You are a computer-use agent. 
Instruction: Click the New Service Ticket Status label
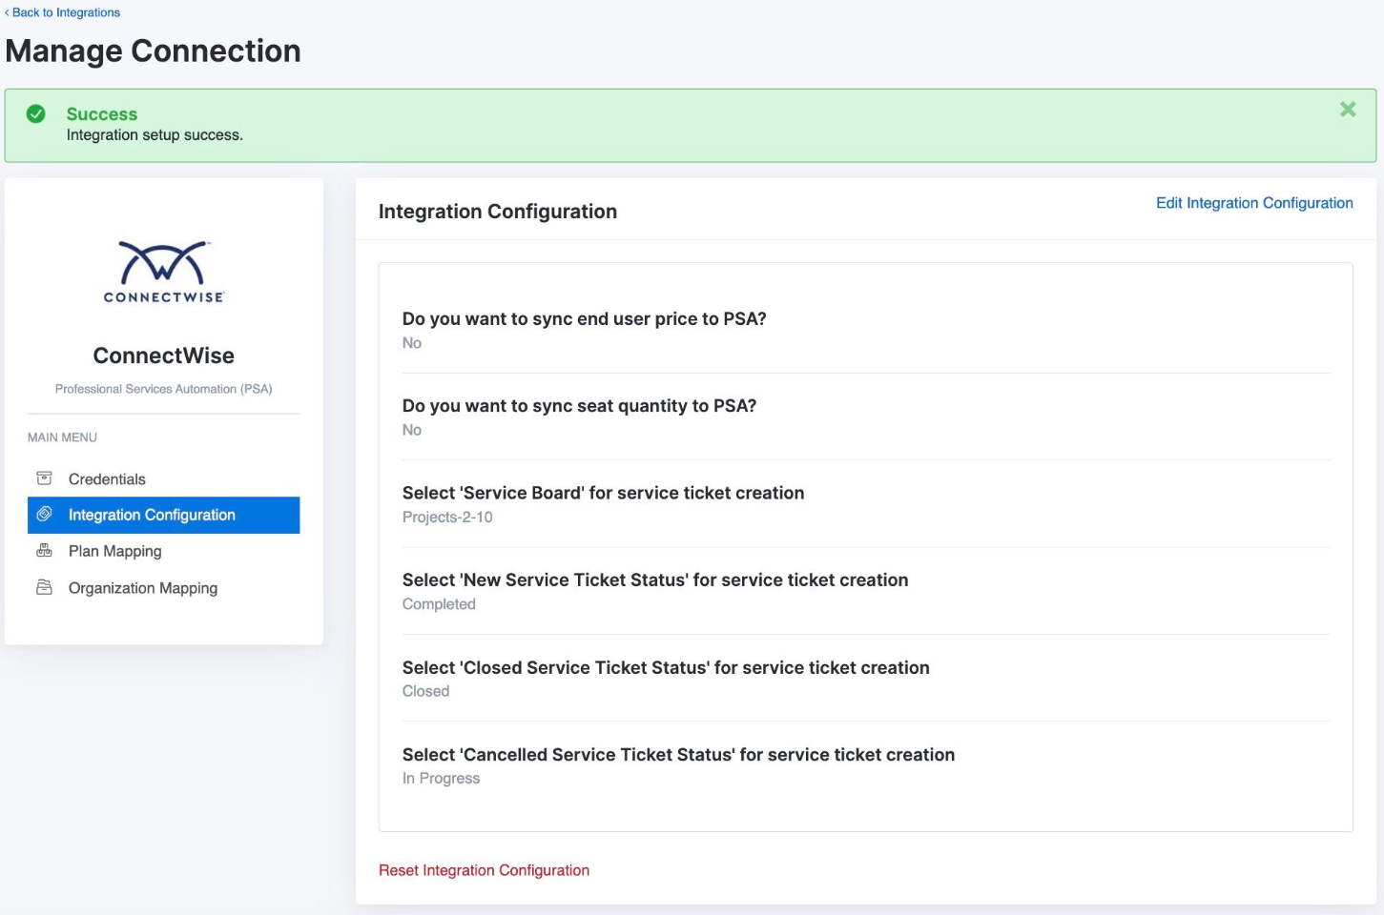coord(655,579)
